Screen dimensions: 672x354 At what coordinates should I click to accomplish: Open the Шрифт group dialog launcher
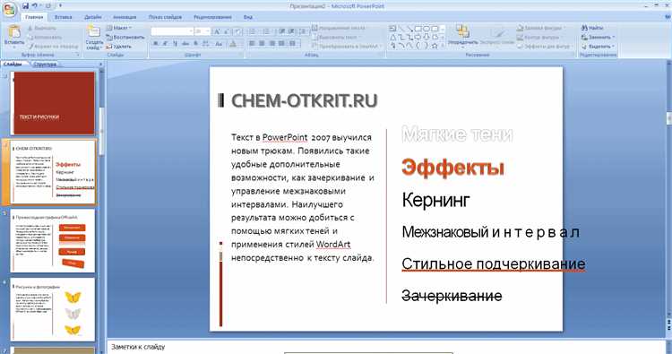point(241,55)
